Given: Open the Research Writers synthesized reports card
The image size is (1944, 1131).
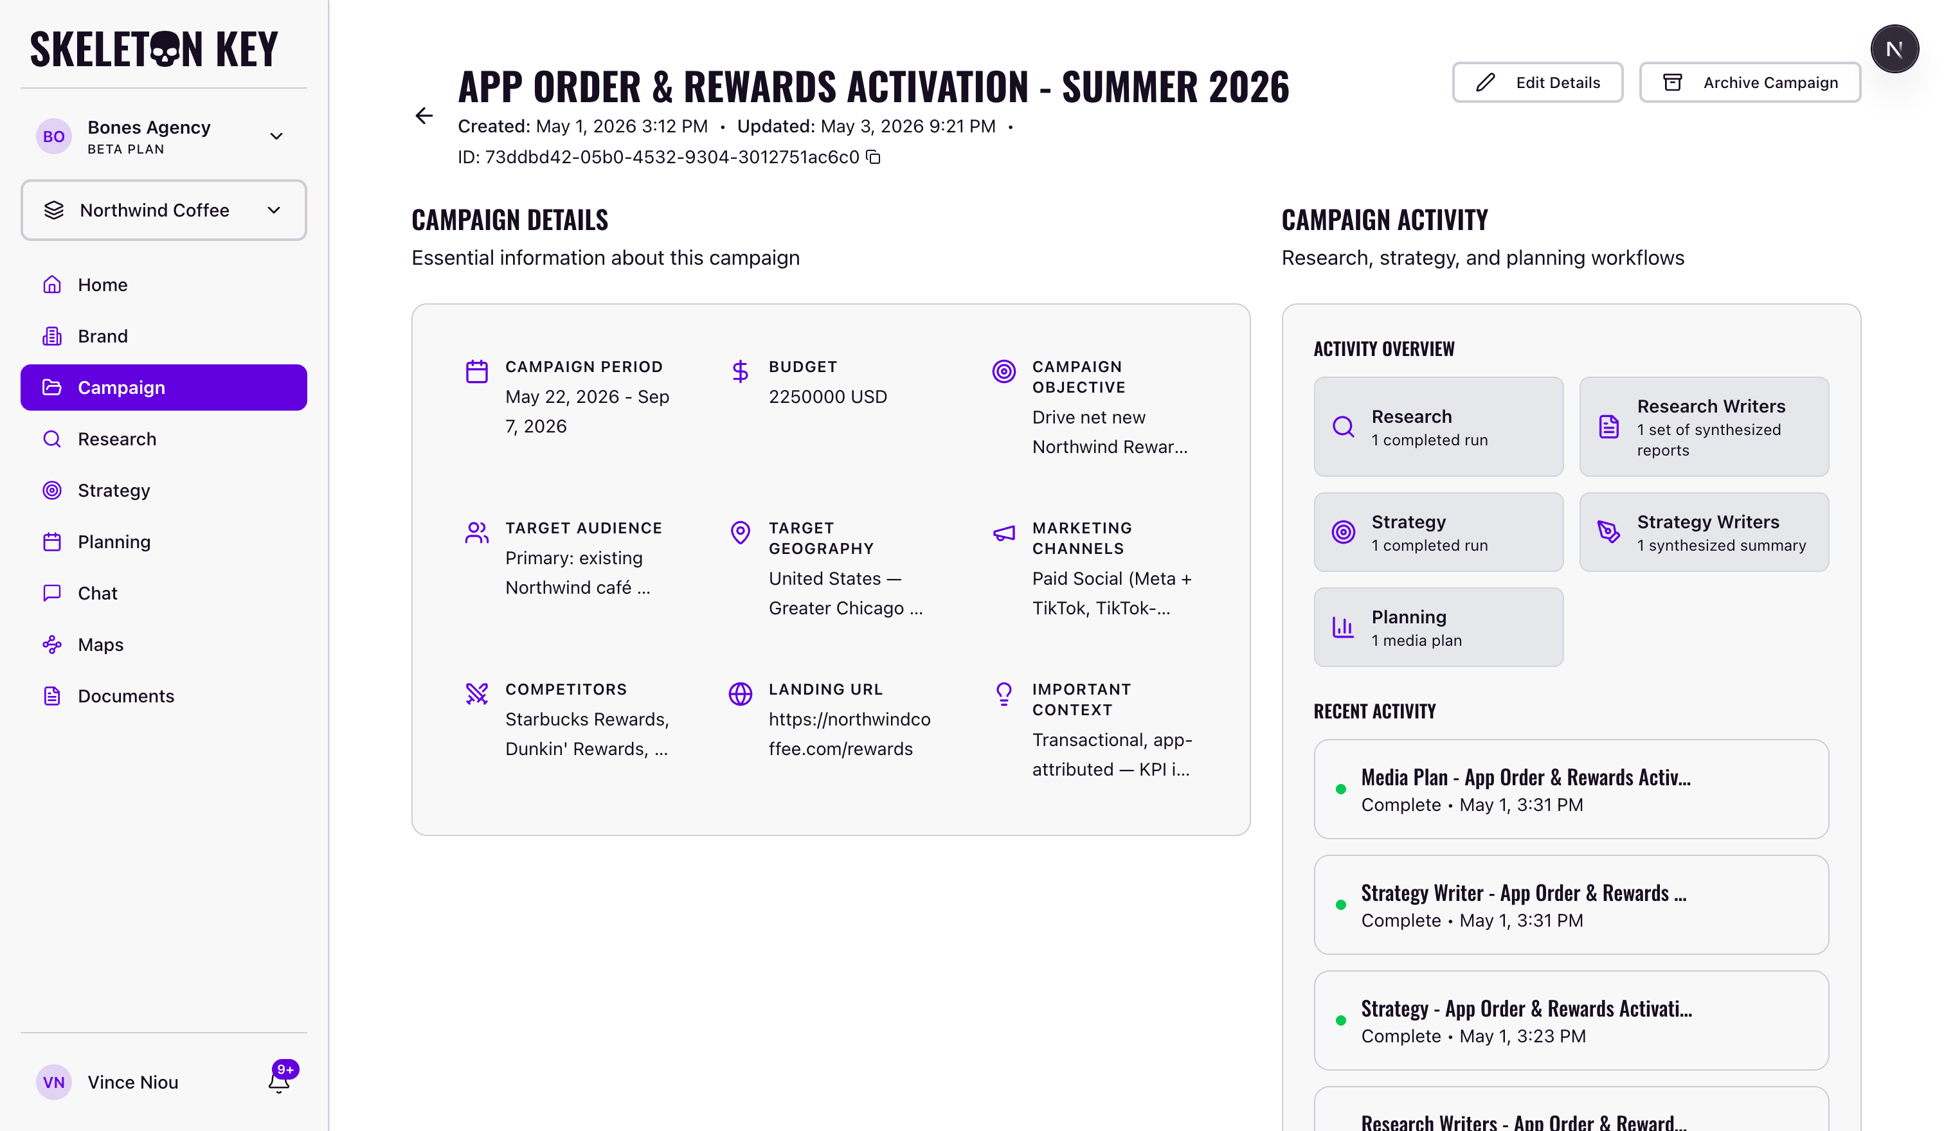Looking at the screenshot, I should tap(1704, 426).
